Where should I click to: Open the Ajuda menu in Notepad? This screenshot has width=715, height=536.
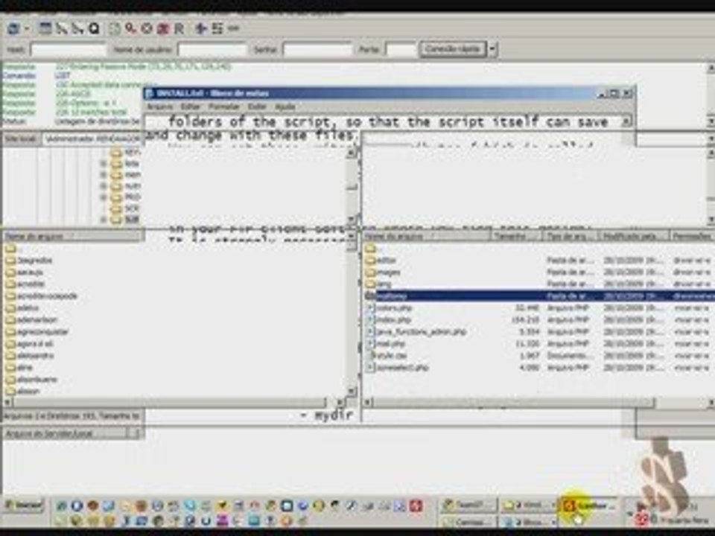[285, 106]
